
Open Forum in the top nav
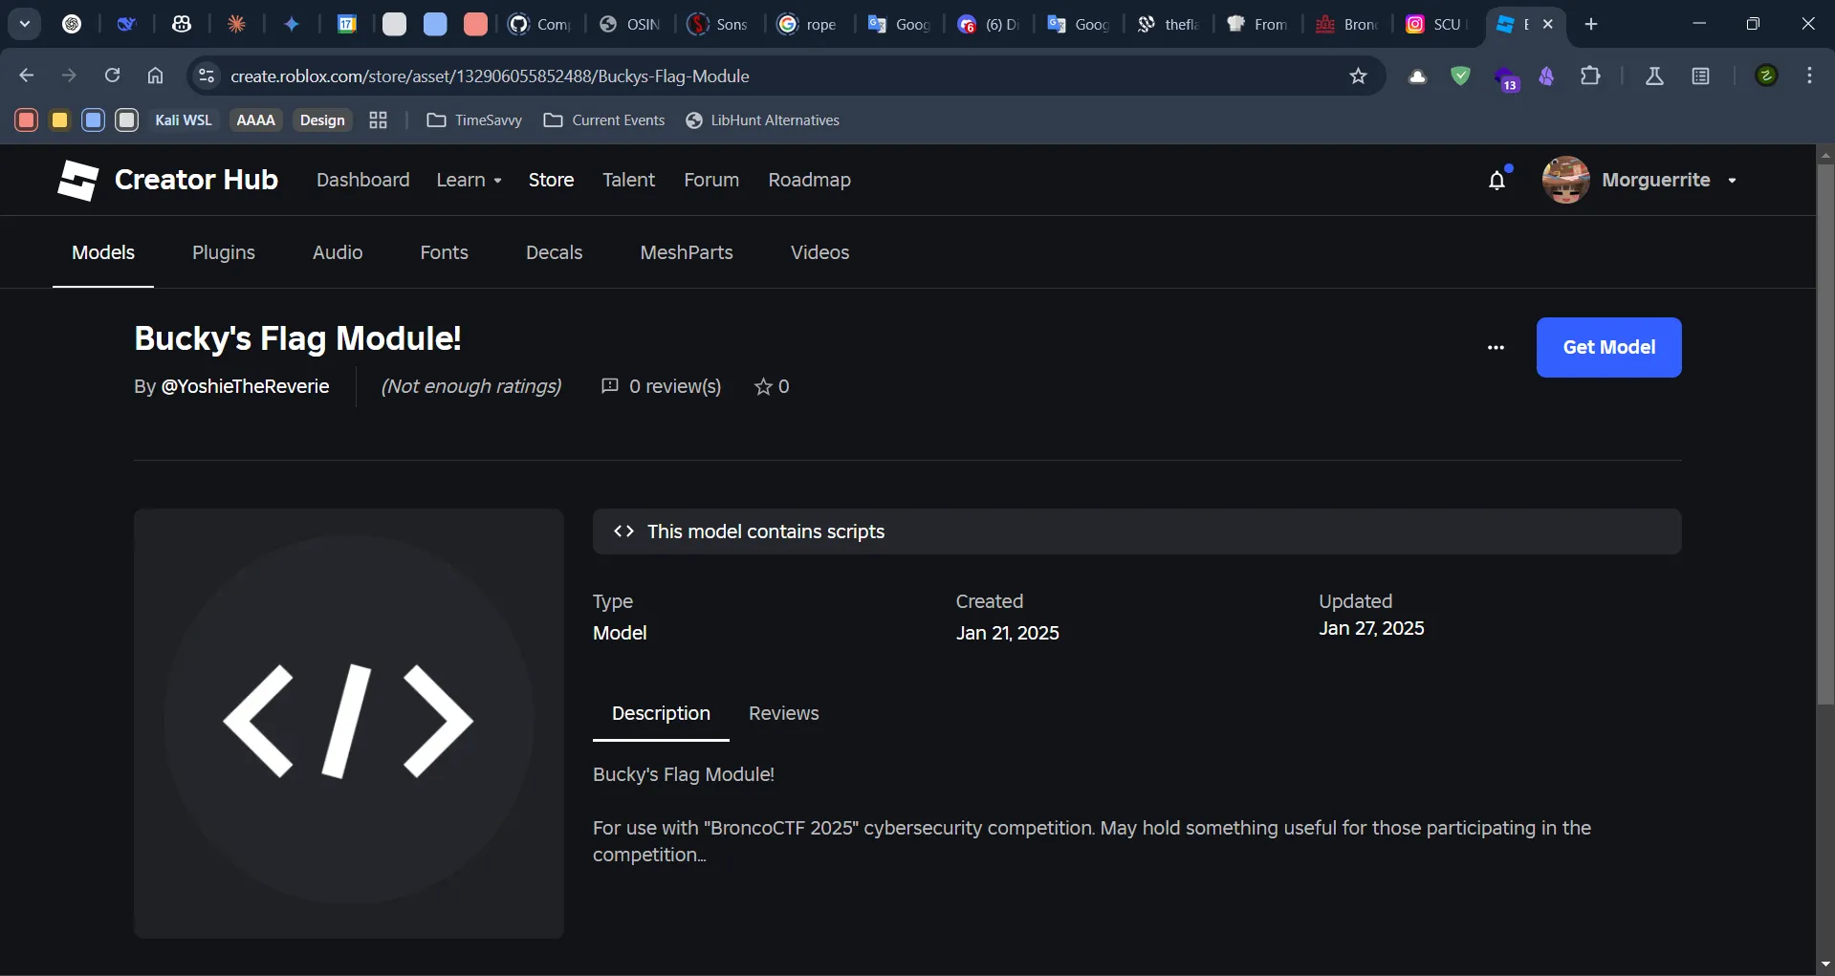point(711,180)
